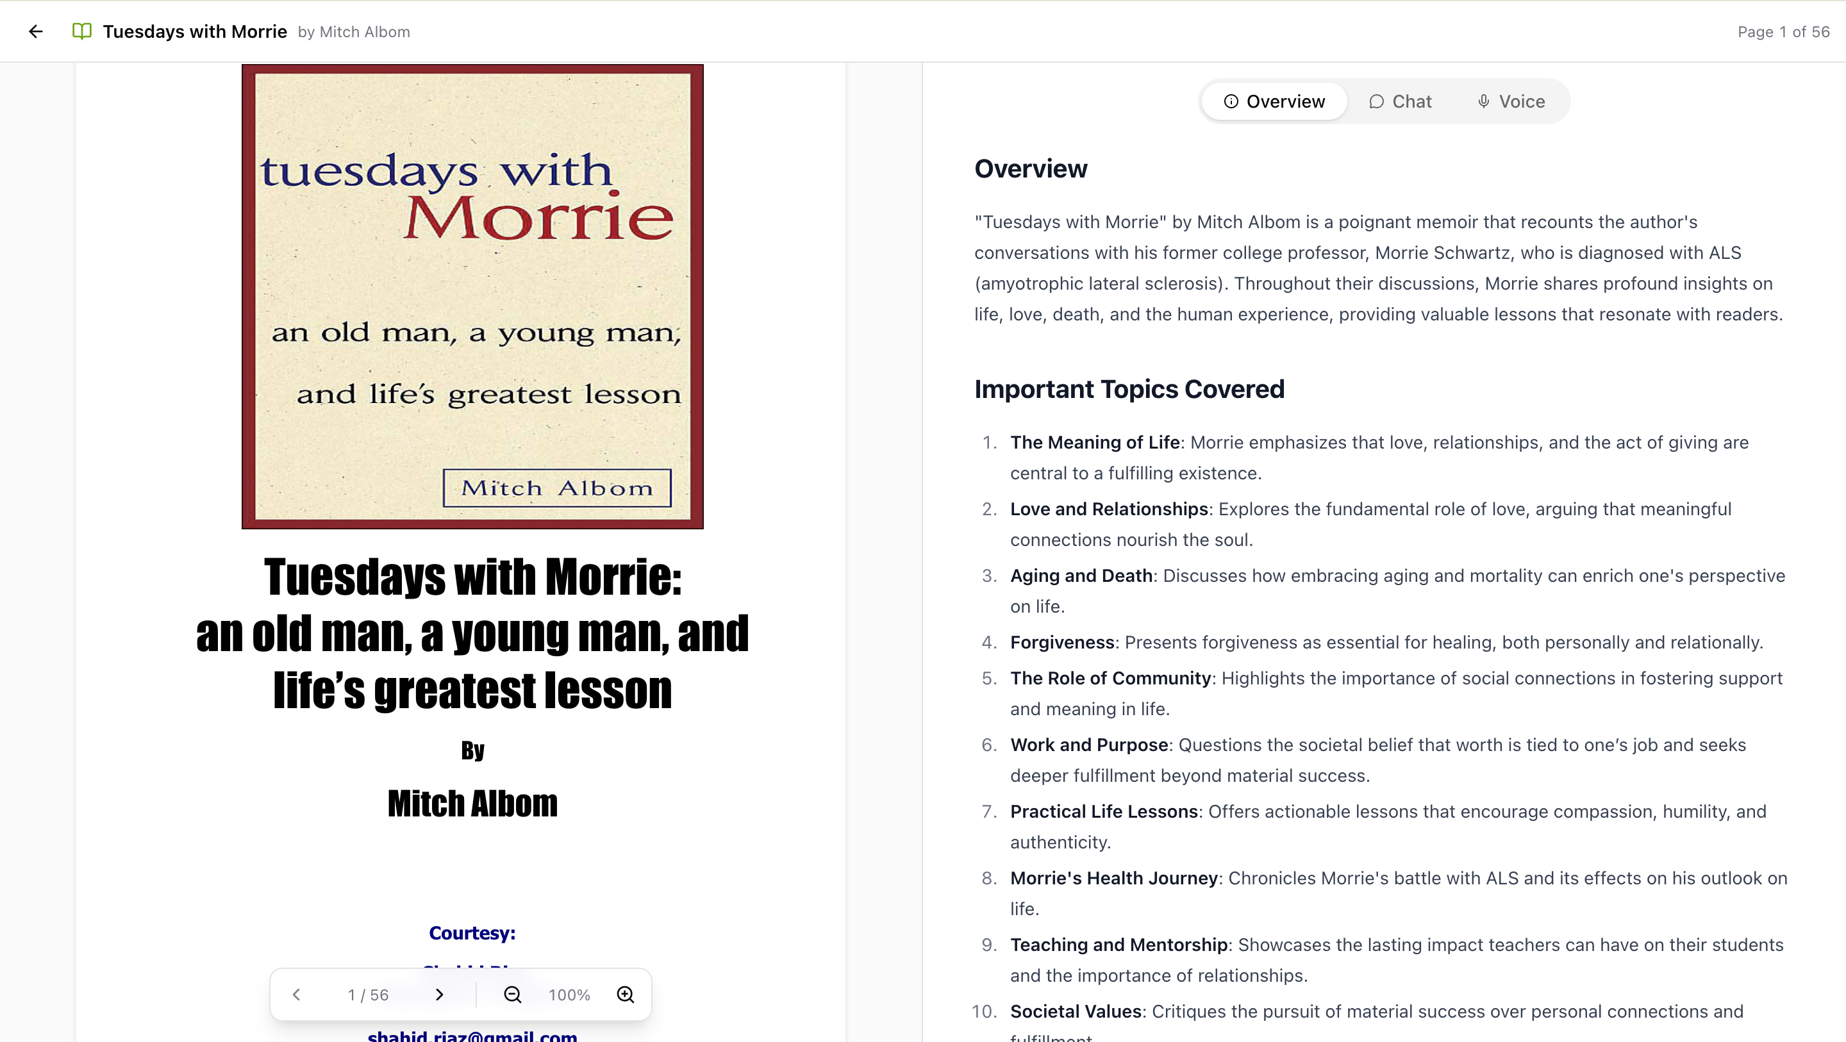Click the Tuesdays with Morrie header title
This screenshot has width=1846, height=1042.
[195, 31]
